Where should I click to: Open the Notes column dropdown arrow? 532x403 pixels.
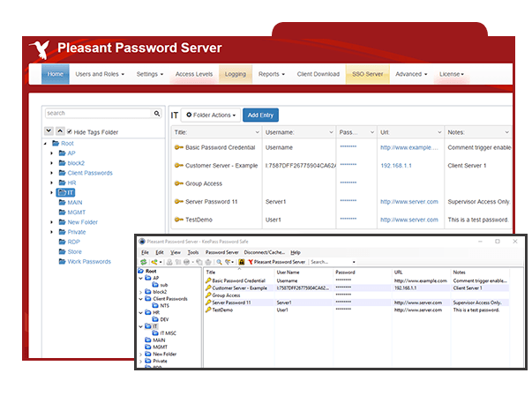pyautogui.click(x=507, y=132)
